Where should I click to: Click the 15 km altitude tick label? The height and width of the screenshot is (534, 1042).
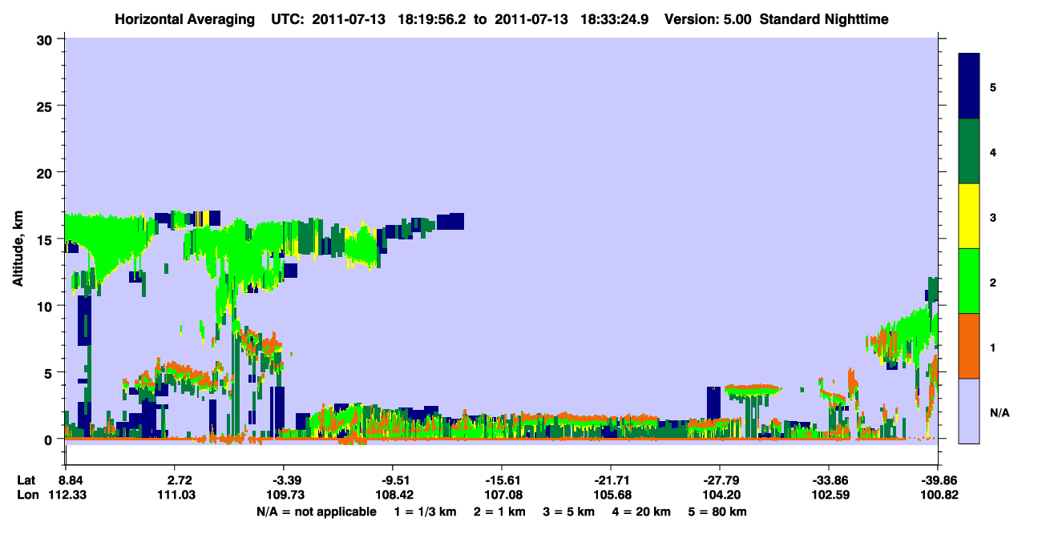[x=46, y=239]
